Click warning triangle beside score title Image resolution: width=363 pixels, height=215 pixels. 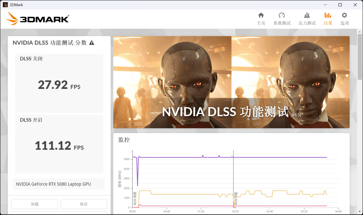pos(92,43)
